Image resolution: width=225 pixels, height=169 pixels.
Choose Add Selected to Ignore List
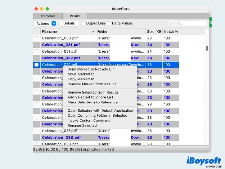(x=90, y=97)
